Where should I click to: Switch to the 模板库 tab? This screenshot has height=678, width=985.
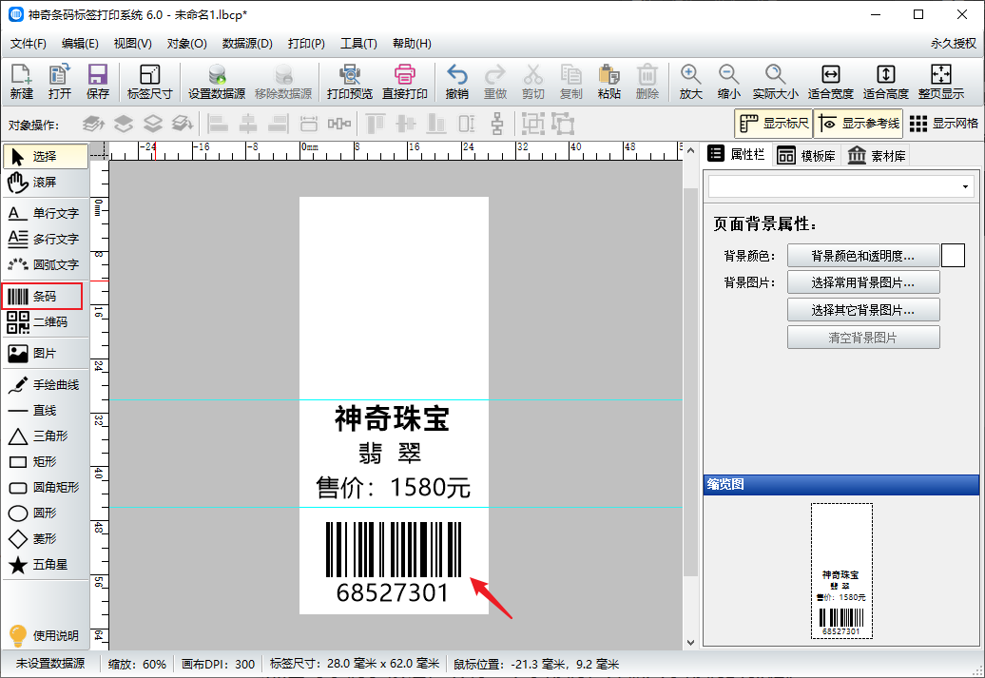click(806, 155)
